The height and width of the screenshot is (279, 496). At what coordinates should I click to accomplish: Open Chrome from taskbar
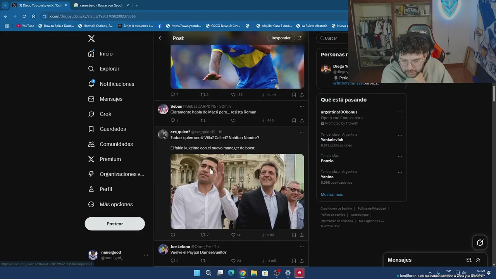[243, 273]
